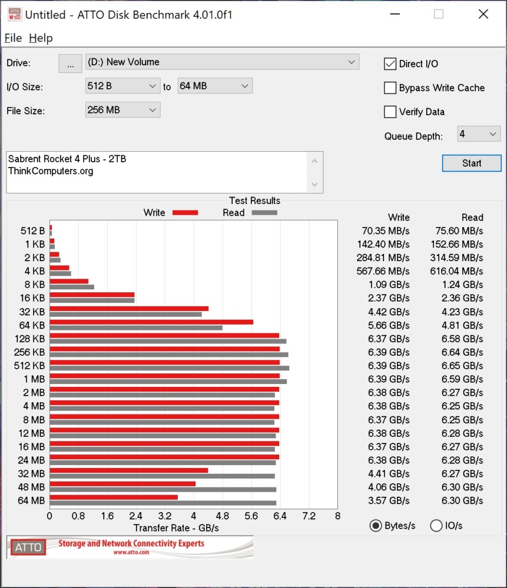Click the 1.24 GB/s read value
The width and height of the screenshot is (507, 588).
[x=462, y=285]
